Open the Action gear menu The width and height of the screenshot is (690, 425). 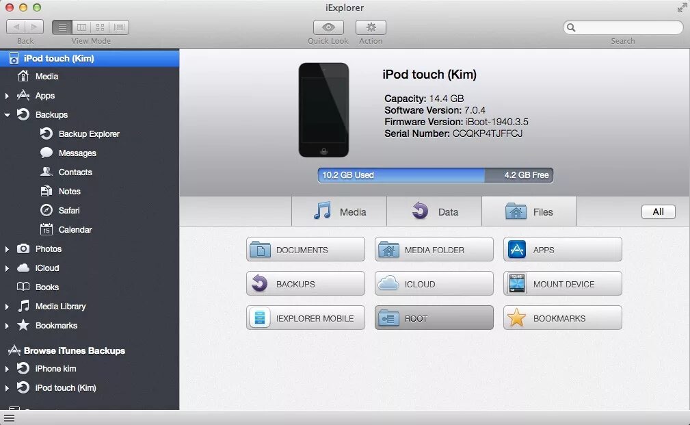coord(371,27)
